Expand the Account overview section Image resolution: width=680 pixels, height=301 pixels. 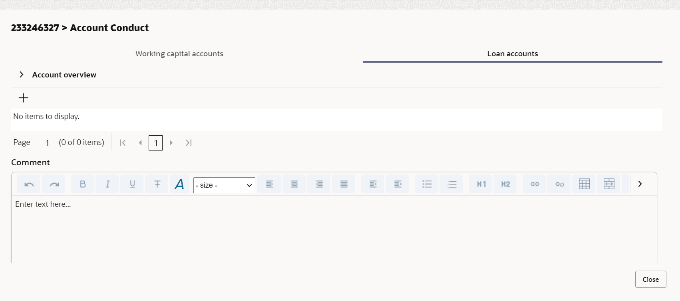22,75
